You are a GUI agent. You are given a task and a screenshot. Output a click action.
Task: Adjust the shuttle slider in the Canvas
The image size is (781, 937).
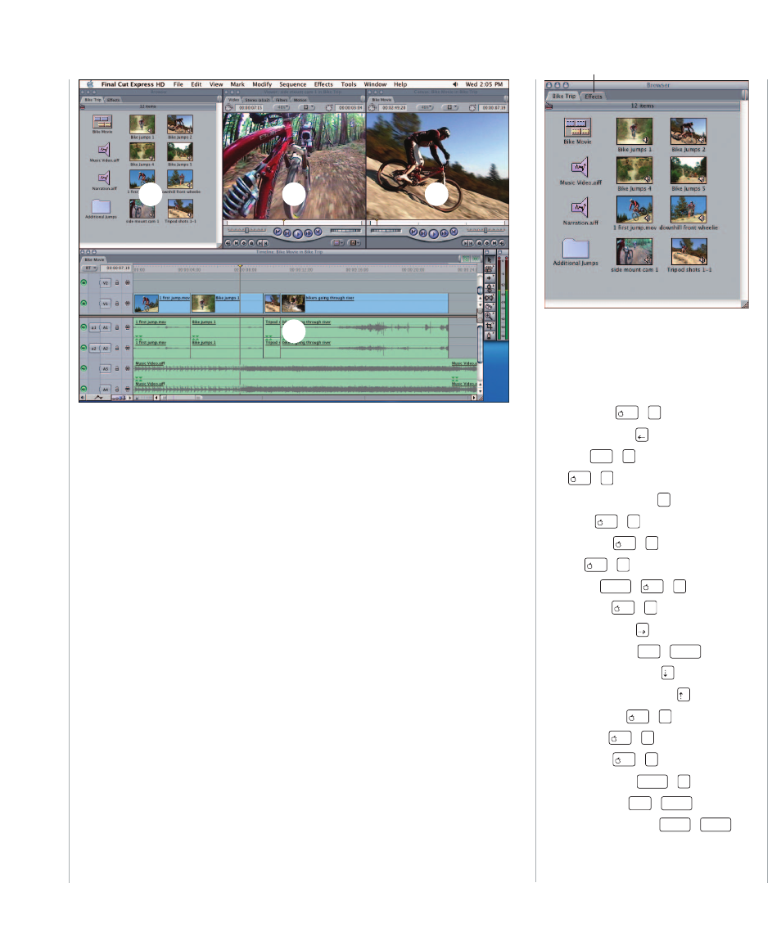[x=486, y=230]
